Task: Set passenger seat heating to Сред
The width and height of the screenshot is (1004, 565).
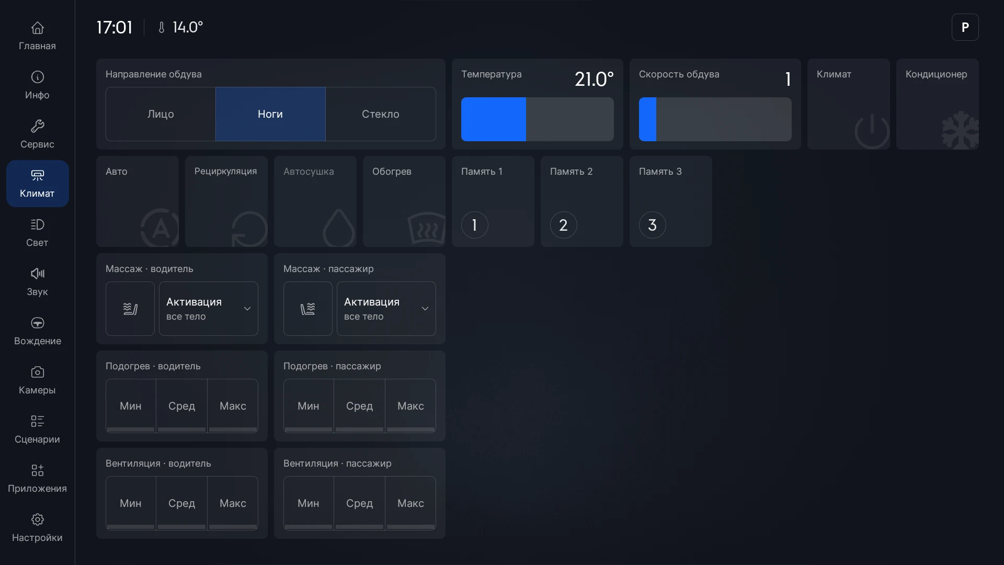Action: 359,406
